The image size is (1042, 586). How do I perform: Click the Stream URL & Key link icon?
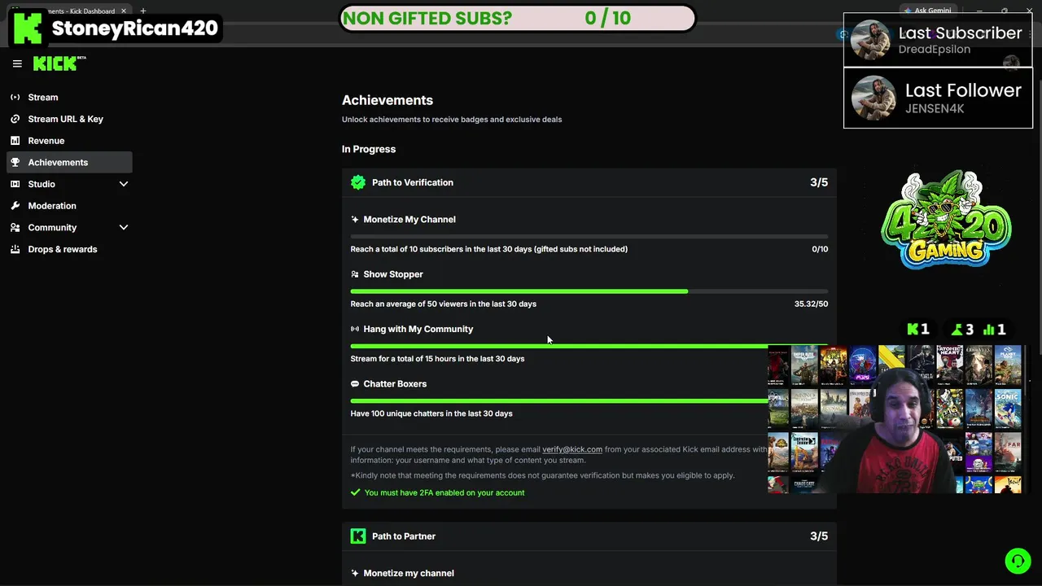[15, 119]
